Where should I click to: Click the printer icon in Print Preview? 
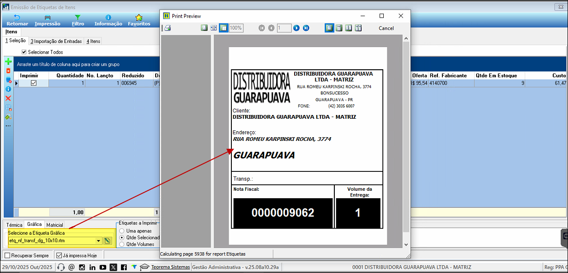(x=168, y=28)
